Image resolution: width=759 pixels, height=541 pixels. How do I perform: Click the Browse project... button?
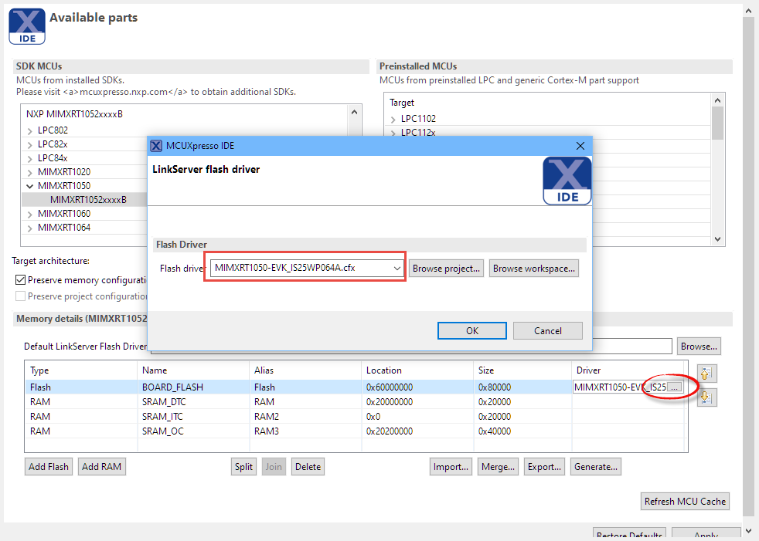[447, 269]
